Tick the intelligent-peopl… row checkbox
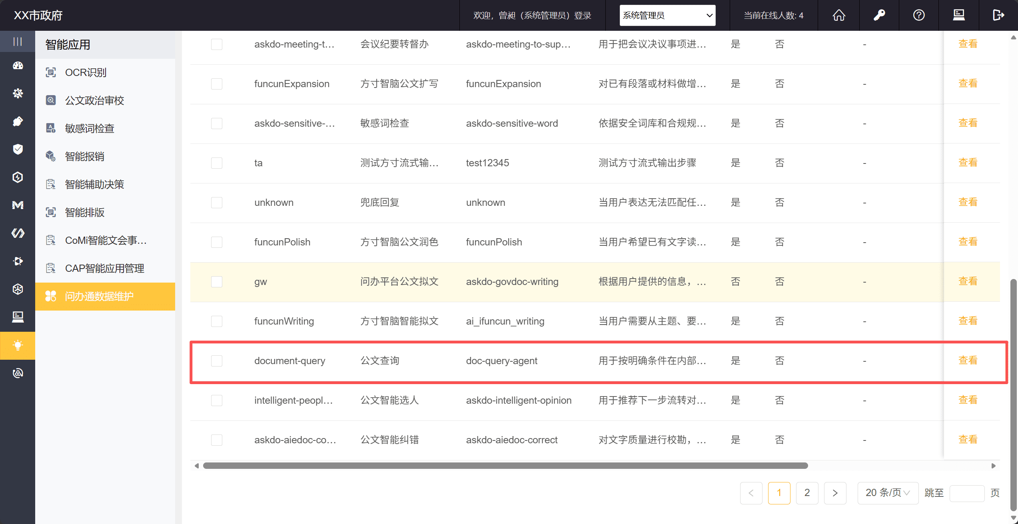 pos(217,400)
